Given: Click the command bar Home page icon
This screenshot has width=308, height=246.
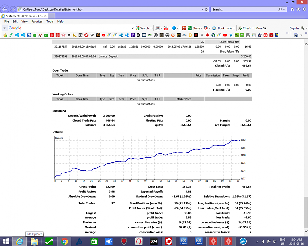Looking at the screenshot, I should tap(296, 35).
